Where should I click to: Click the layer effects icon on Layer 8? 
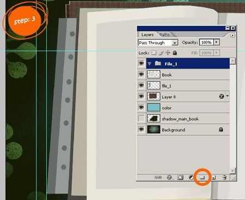(222, 96)
